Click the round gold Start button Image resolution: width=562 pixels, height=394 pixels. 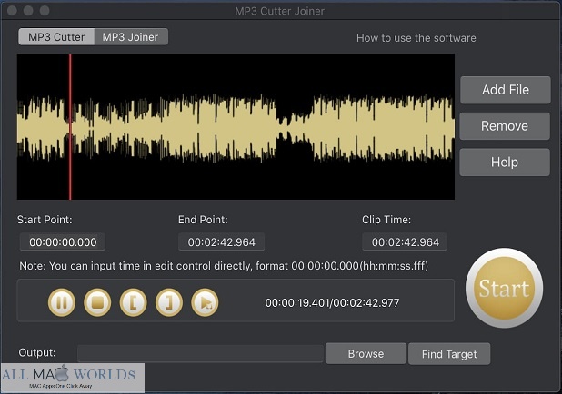(x=505, y=288)
